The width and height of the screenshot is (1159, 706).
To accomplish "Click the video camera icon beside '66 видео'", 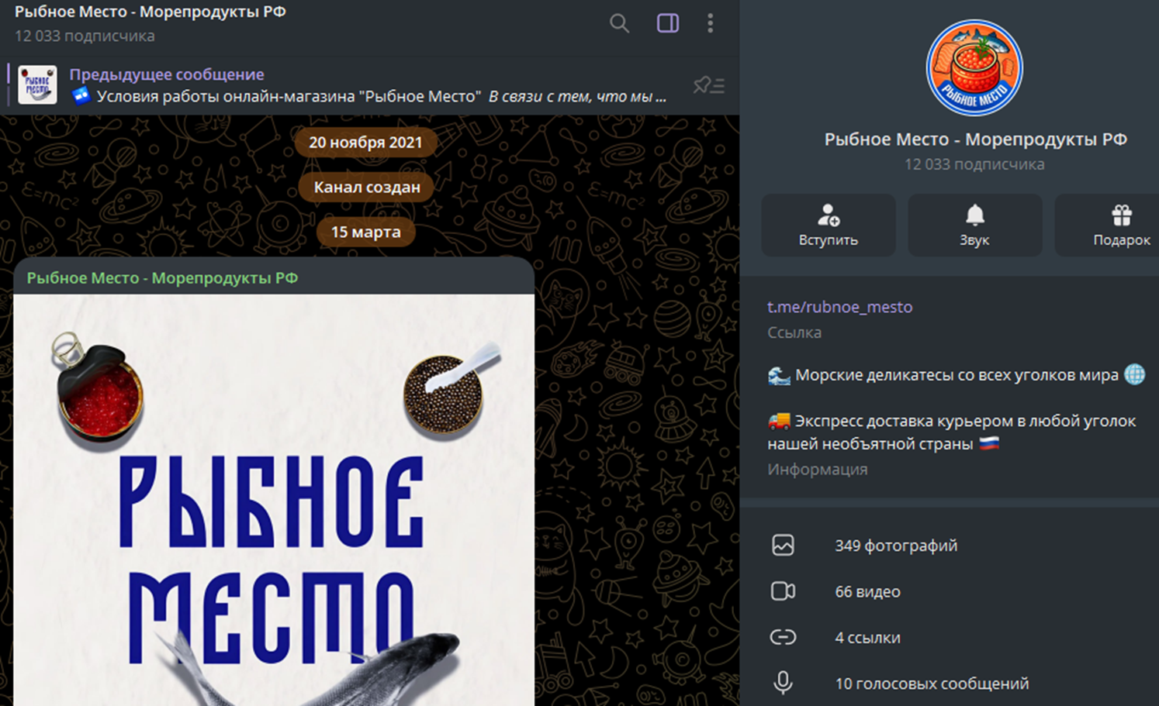I will click(783, 591).
